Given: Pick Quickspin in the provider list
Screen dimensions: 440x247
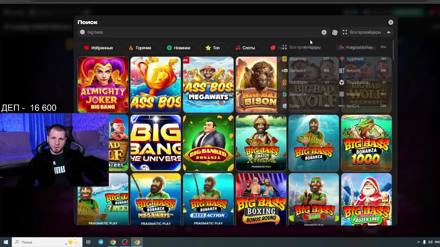Looking at the screenshot, I should point(306,82).
